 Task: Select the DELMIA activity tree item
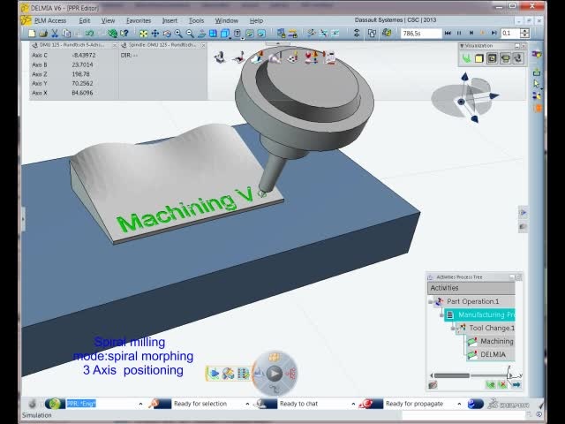(493, 354)
